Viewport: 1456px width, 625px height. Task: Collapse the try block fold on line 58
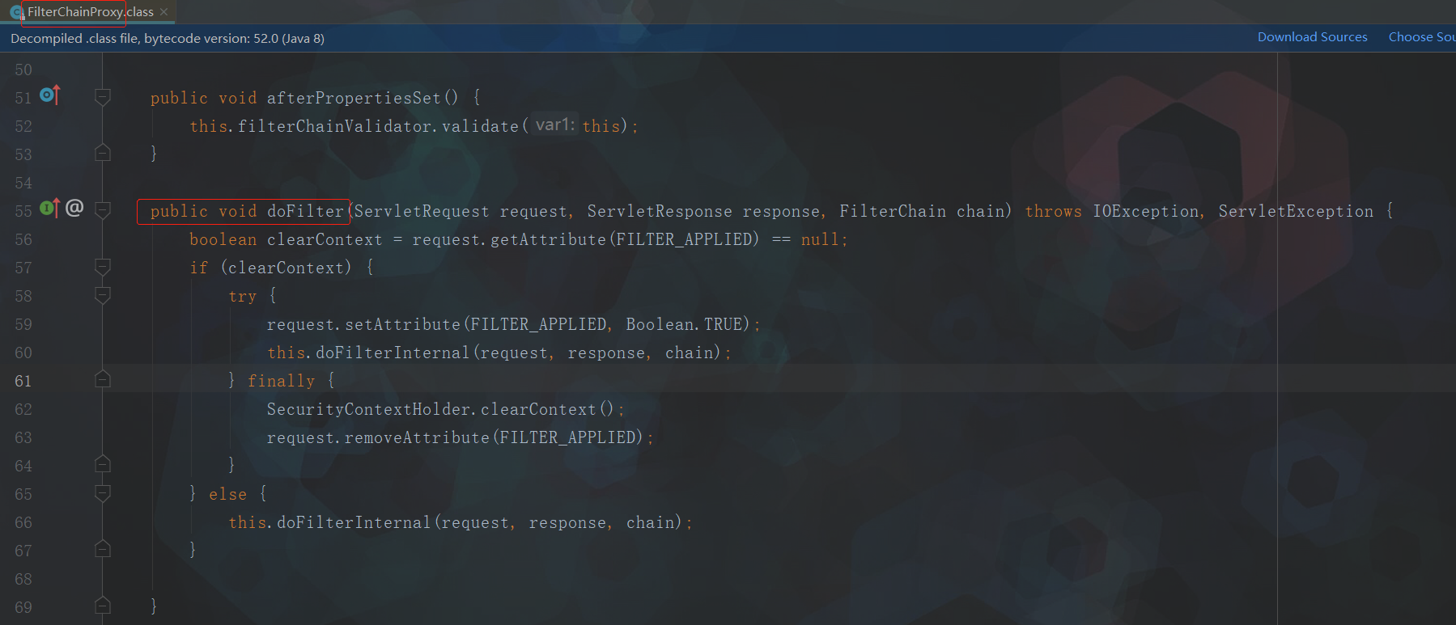pyautogui.click(x=103, y=296)
